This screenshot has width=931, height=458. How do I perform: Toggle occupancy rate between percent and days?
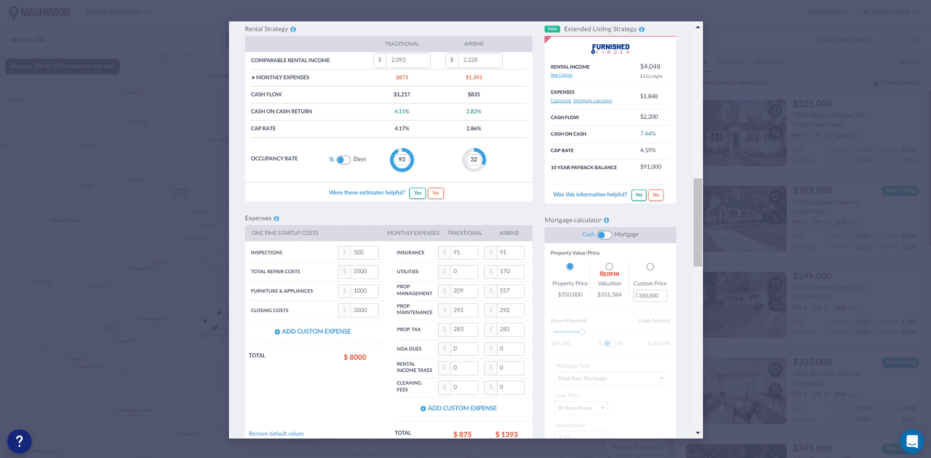point(343,160)
